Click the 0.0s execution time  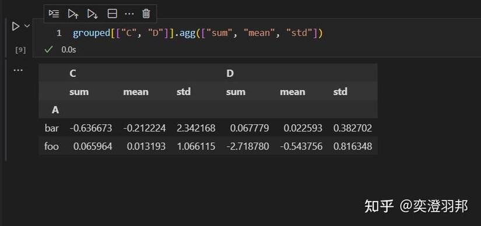69,50
